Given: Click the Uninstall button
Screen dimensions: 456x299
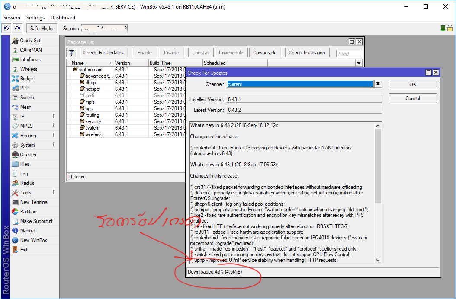Looking at the screenshot, I should [201, 53].
